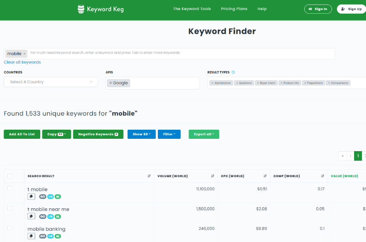Click the GO badge under 't mobile'

43,197
